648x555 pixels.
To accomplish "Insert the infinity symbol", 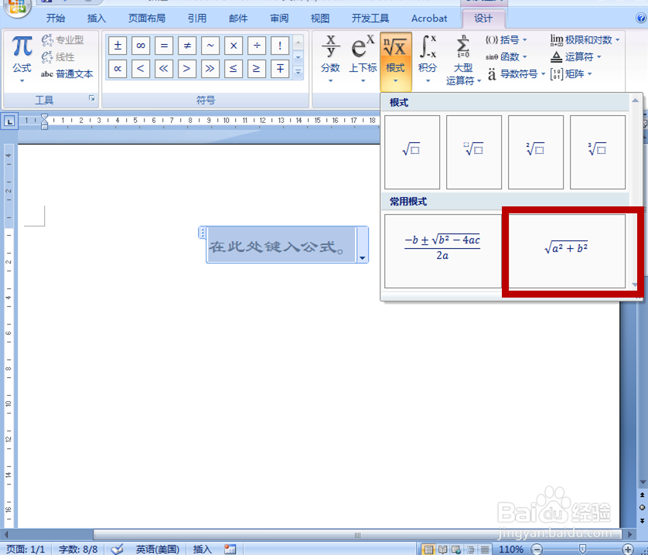I will (x=140, y=45).
